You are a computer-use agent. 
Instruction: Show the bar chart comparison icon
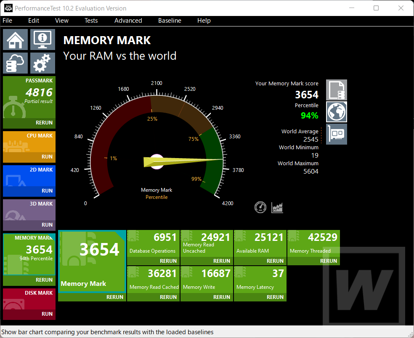click(x=277, y=207)
